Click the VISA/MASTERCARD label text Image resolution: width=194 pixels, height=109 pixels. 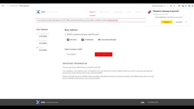[x=109, y=40]
